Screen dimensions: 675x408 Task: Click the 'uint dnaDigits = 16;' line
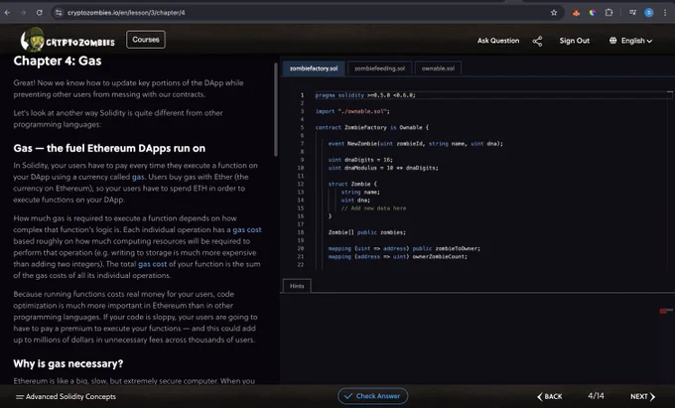pos(360,160)
